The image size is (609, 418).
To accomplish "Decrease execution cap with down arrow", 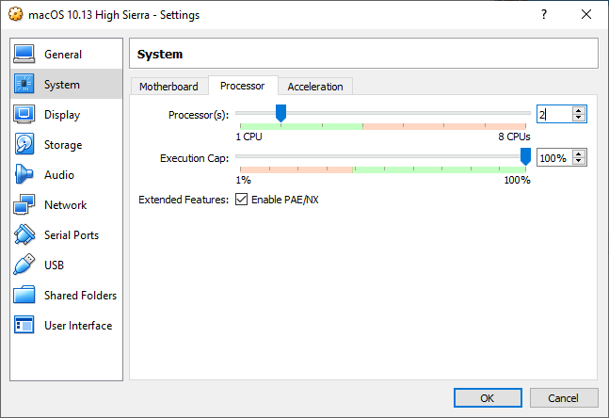I will [579, 162].
